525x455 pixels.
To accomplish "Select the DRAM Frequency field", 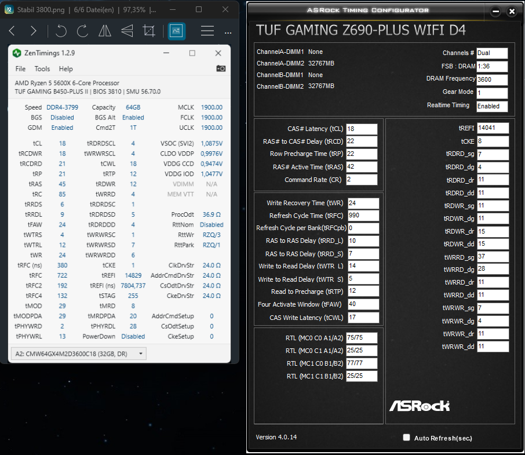I will [x=492, y=79].
